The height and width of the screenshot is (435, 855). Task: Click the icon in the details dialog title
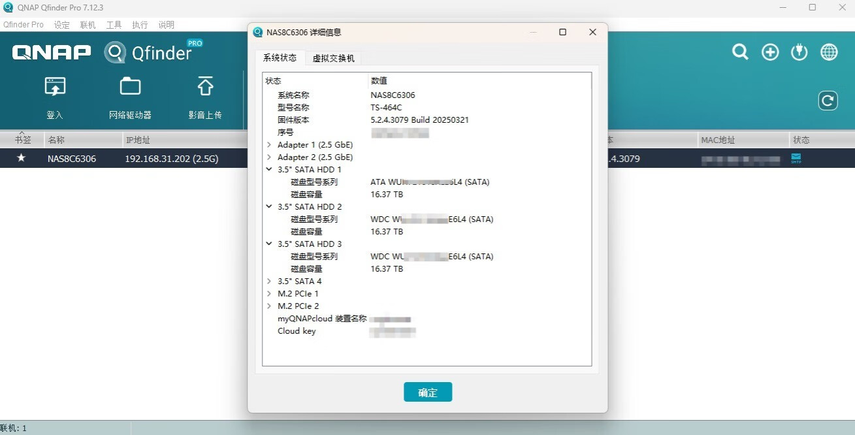click(258, 32)
